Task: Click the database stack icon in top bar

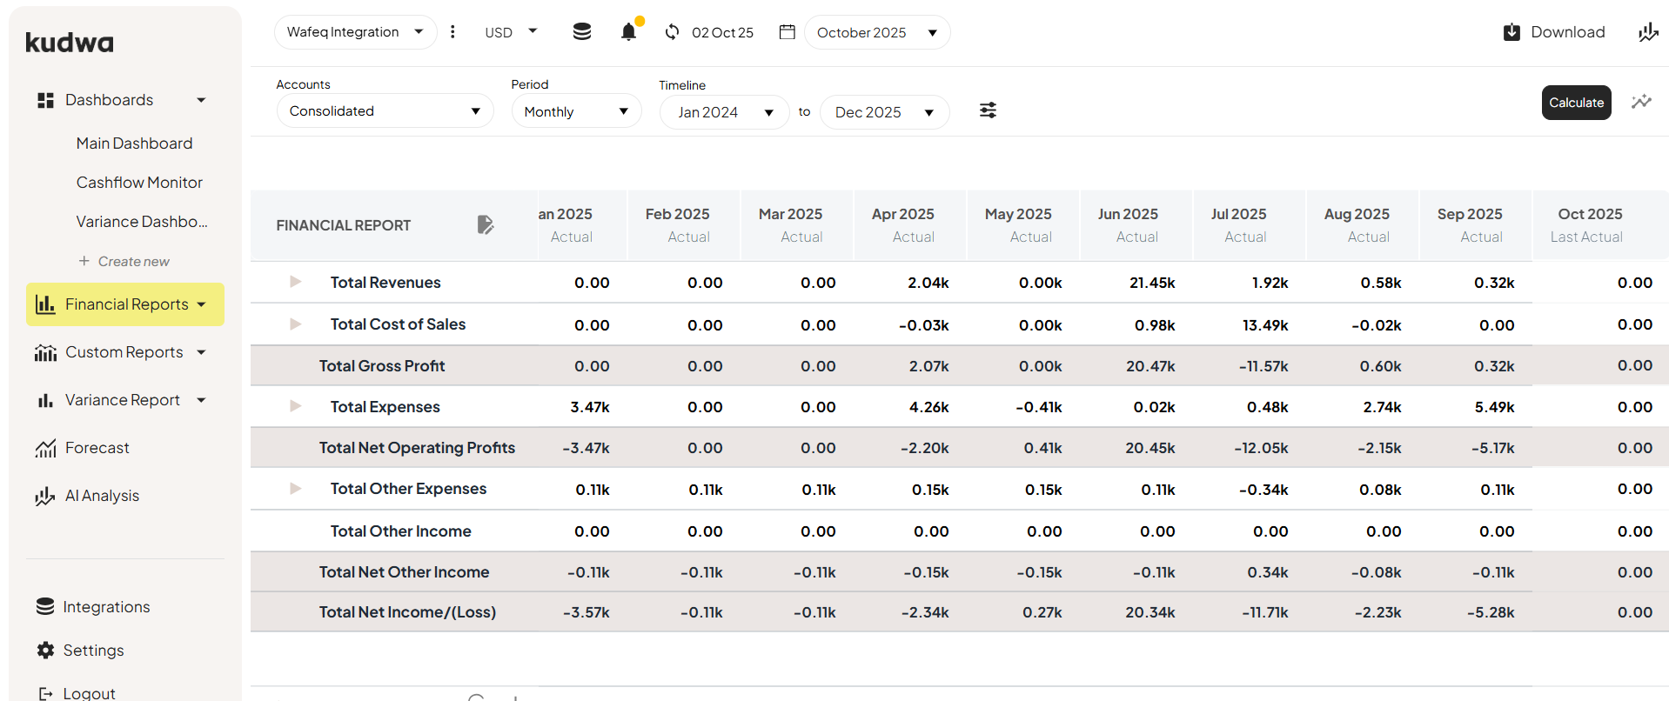Action: point(582,32)
